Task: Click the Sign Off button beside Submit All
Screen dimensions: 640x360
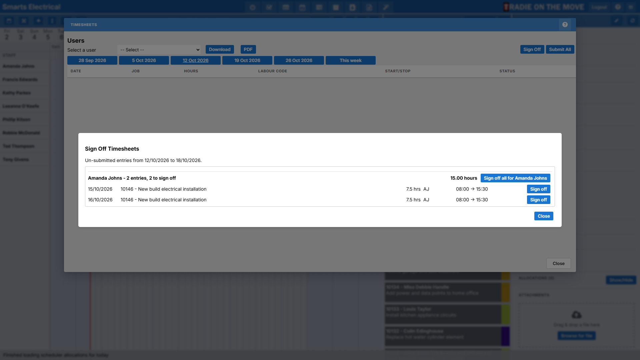Action: coord(532,49)
